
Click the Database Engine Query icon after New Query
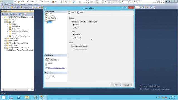[x=33, y=7]
